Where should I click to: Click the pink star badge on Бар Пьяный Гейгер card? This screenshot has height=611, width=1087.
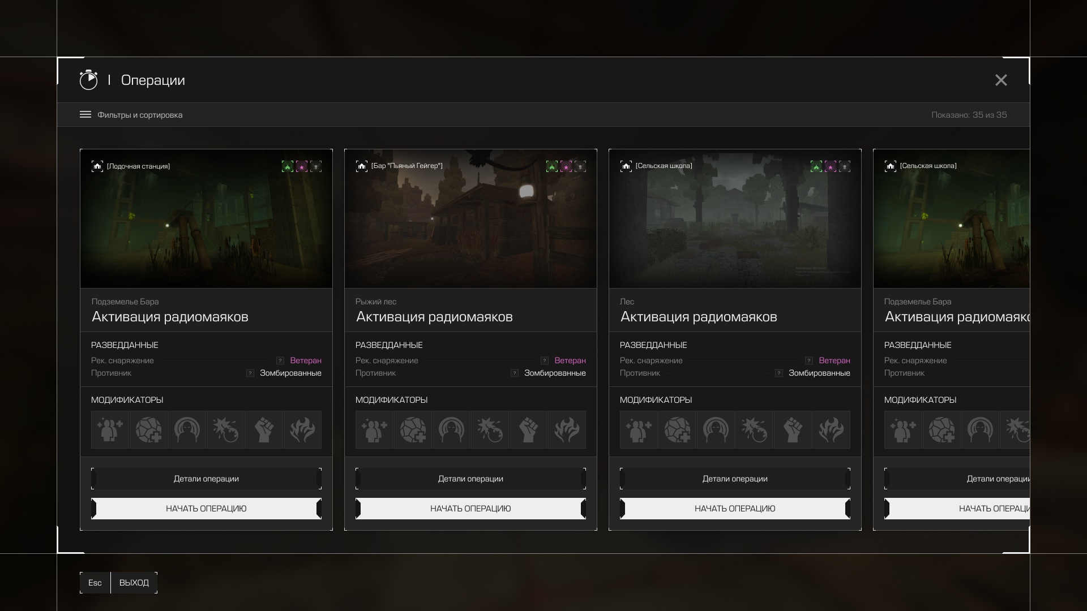click(566, 166)
